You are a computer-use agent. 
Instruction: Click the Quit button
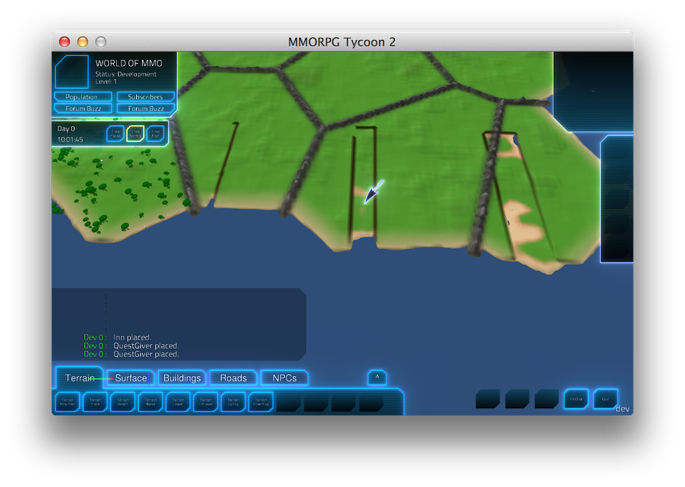tap(605, 399)
